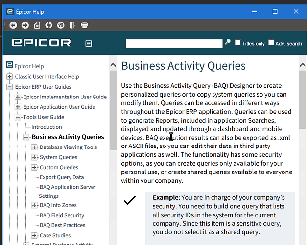Collapse the Tools User Guide node
The image size is (307, 245).
point(18,117)
